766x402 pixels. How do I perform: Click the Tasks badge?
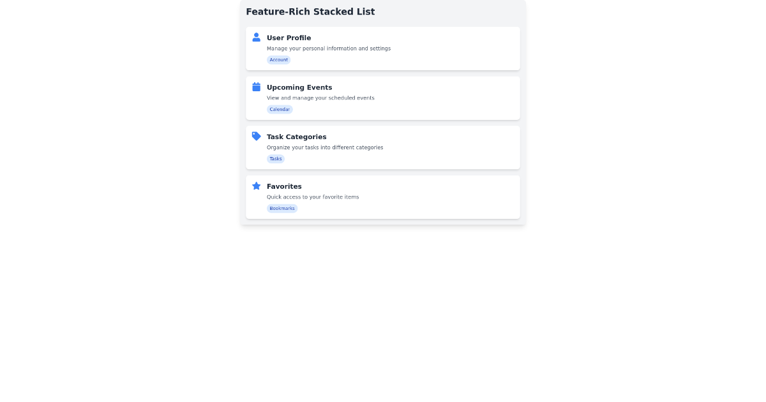275,159
